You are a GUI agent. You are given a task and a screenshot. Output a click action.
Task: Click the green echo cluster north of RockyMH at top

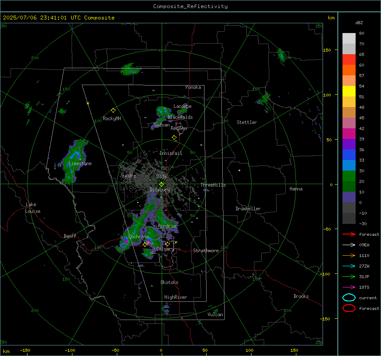[130, 69]
